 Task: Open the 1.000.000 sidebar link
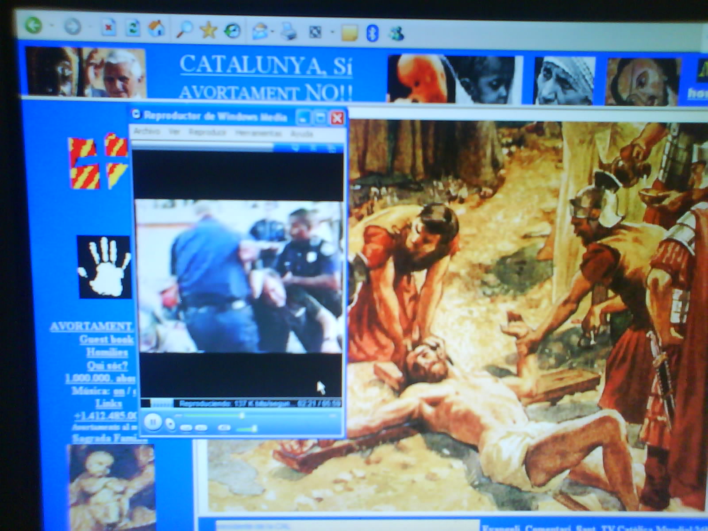(x=100, y=378)
